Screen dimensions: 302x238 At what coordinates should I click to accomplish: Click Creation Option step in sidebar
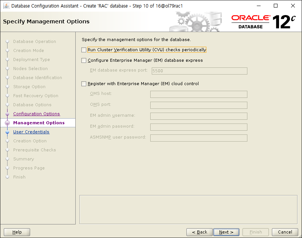(x=30, y=141)
